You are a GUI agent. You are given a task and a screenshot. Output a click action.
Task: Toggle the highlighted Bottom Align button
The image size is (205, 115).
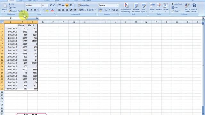coord(67,5)
